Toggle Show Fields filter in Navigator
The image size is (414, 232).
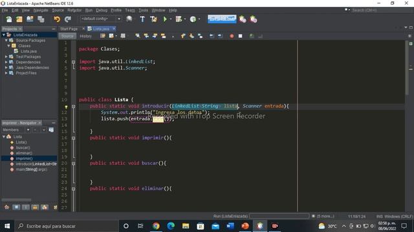[x=16, y=208]
